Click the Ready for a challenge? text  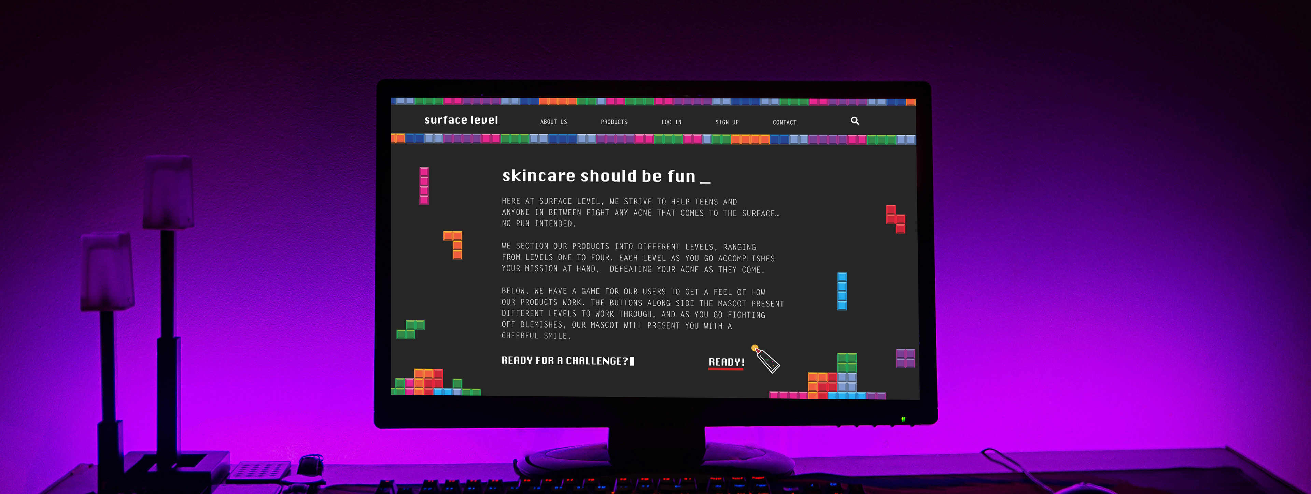[565, 361]
